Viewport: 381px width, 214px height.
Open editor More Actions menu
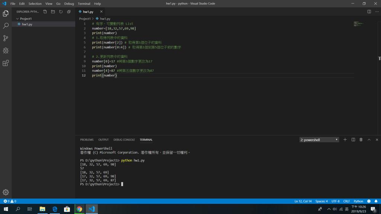[x=377, y=12]
